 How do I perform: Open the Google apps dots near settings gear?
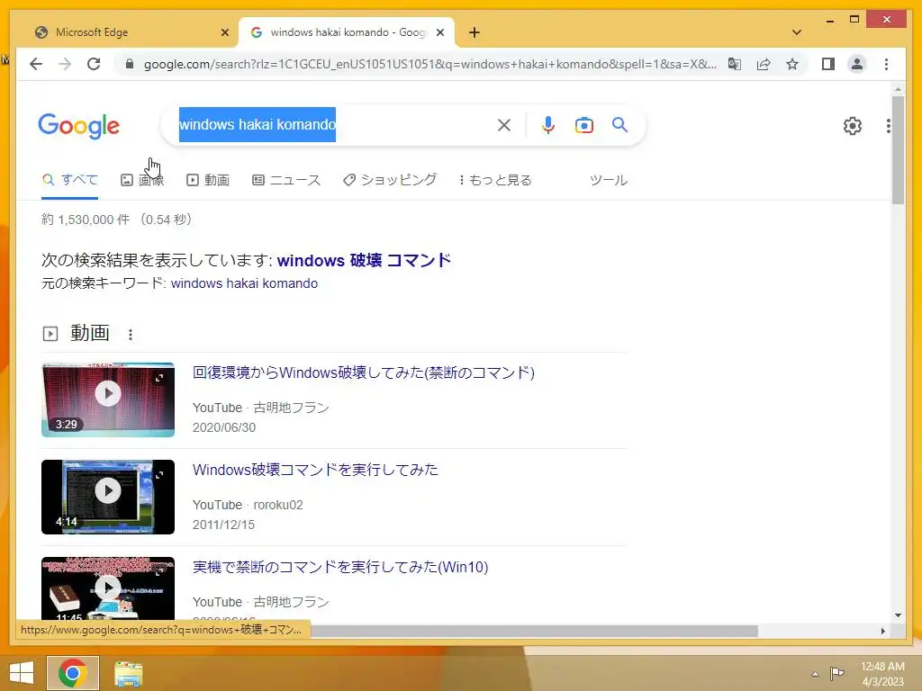[x=888, y=126]
